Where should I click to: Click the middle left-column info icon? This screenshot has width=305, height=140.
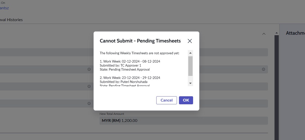[x=89, y=86]
